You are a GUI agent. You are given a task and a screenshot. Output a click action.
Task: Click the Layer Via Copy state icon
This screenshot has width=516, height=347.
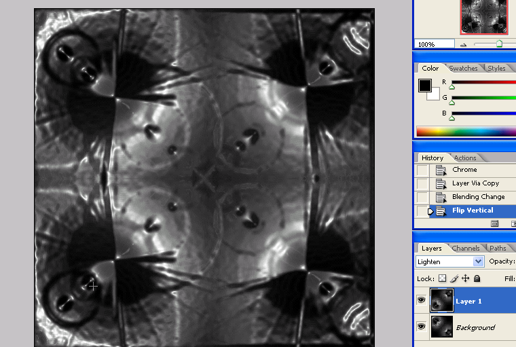point(441,184)
